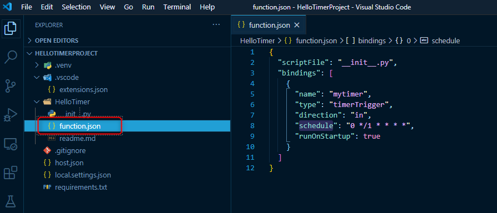Open the Help menu
This screenshot has width=497, height=213.
click(207, 7)
